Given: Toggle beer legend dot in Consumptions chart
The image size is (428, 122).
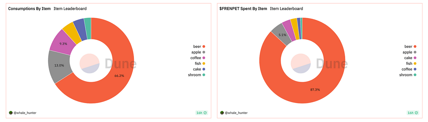Looking at the screenshot, I should tap(204, 47).
